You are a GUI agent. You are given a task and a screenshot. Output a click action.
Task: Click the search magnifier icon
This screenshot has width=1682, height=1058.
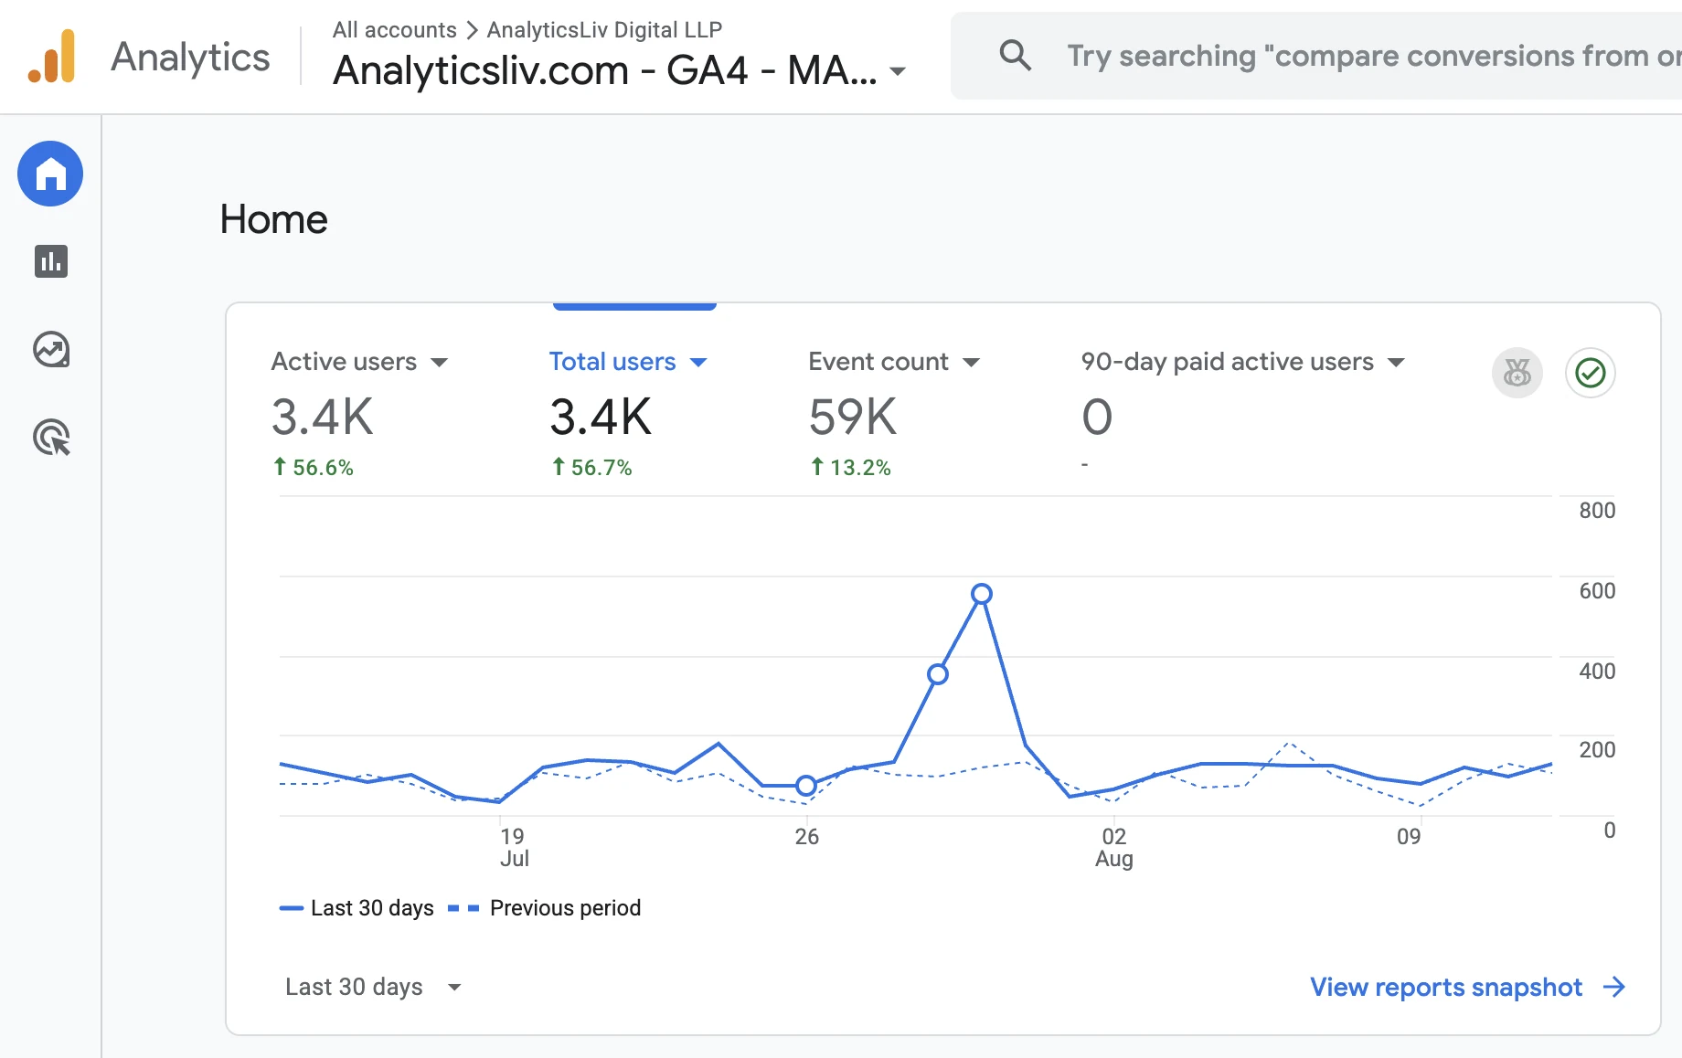point(1015,56)
